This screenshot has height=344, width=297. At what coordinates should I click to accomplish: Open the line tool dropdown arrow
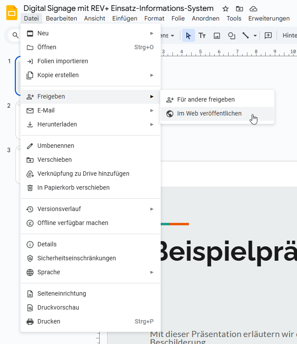[x=255, y=35]
